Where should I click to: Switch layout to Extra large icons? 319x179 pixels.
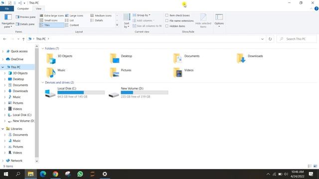[x=52, y=15]
